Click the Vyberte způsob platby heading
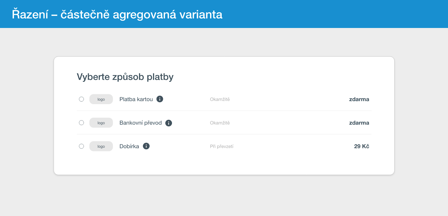448x216 pixels. [125, 77]
